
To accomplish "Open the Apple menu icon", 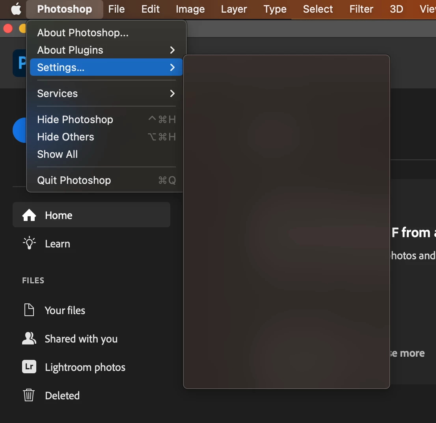I will pyautogui.click(x=16, y=9).
